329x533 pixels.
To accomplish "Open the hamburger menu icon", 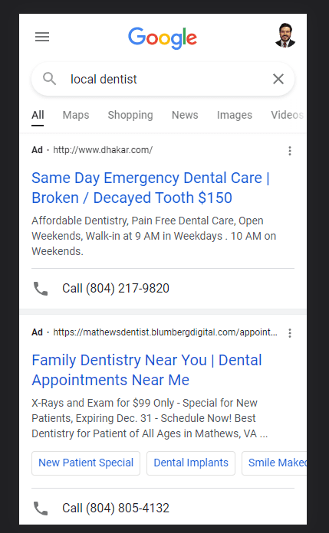I will [x=42, y=37].
